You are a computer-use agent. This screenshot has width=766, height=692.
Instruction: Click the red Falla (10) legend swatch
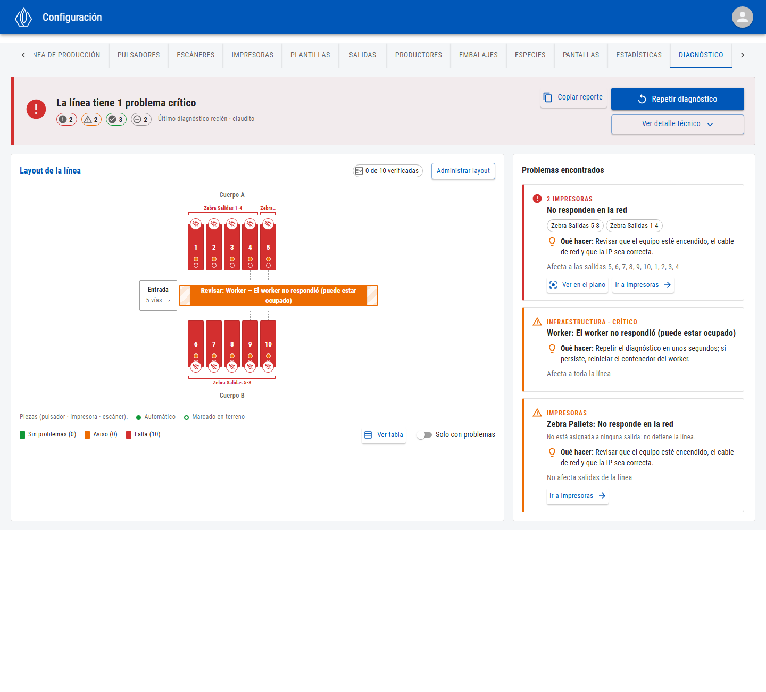pyautogui.click(x=129, y=435)
